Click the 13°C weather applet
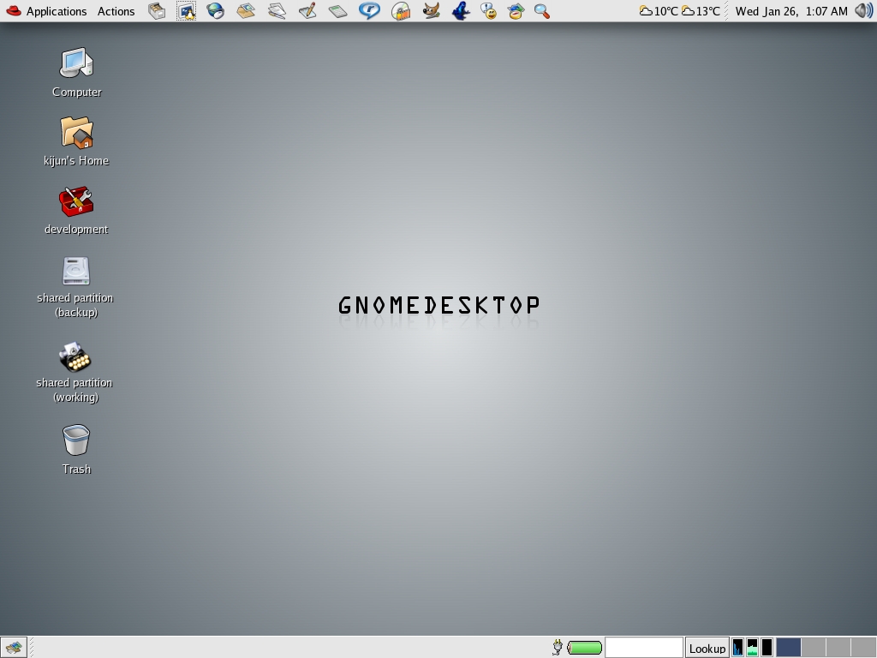This screenshot has height=658, width=877. tap(701, 11)
